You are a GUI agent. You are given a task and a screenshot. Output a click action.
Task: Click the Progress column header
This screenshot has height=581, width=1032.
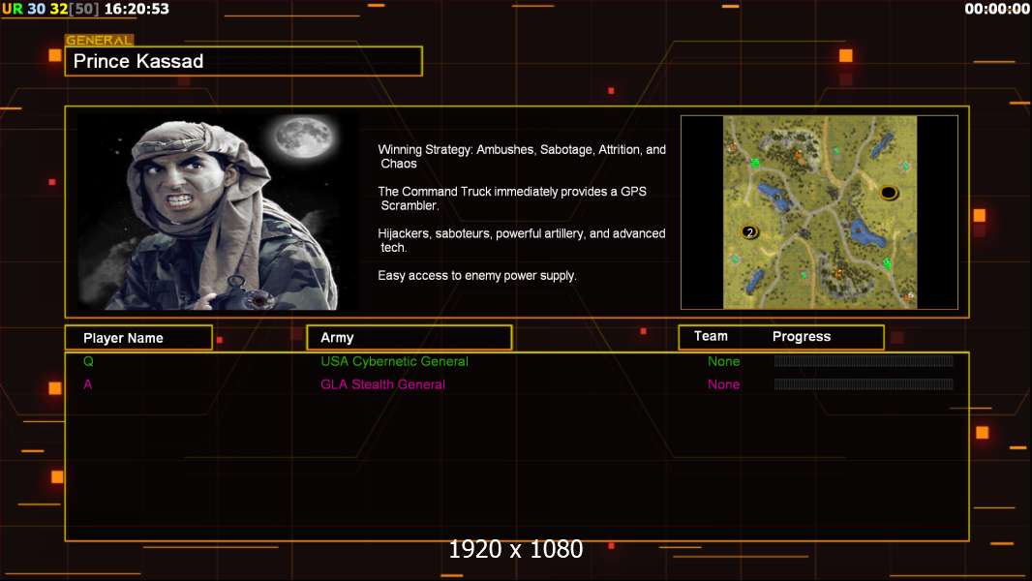(x=802, y=336)
